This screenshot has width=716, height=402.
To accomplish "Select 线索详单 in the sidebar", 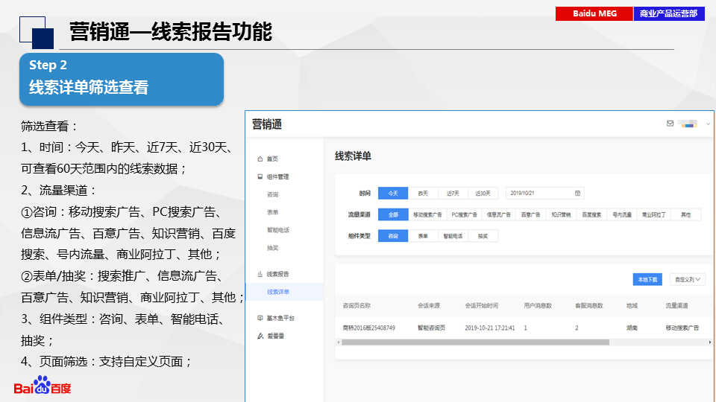I will pos(278,292).
